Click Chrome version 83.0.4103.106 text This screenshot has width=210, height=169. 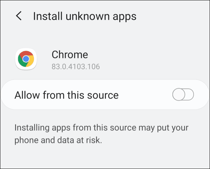pyautogui.click(x=76, y=66)
